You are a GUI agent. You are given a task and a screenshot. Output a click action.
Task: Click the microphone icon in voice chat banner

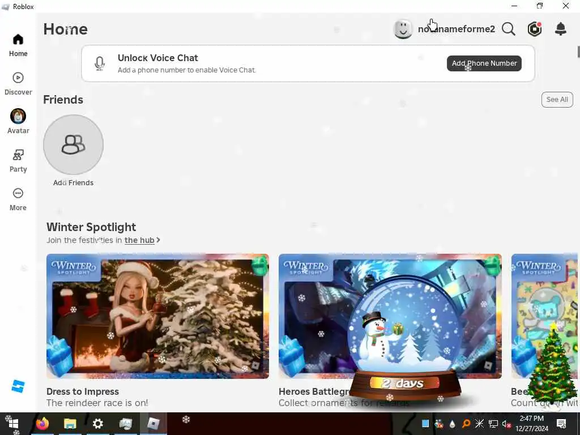pyautogui.click(x=99, y=63)
